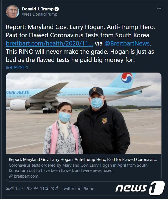Viewport: 168px width, 199px height.
Task: Open the 오전 1:59 tweet timestamp
Action: (x=15, y=189)
